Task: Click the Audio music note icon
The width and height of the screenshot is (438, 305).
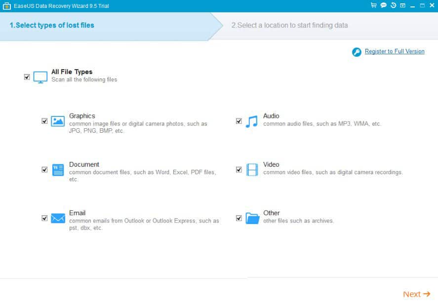Action: pyautogui.click(x=252, y=121)
